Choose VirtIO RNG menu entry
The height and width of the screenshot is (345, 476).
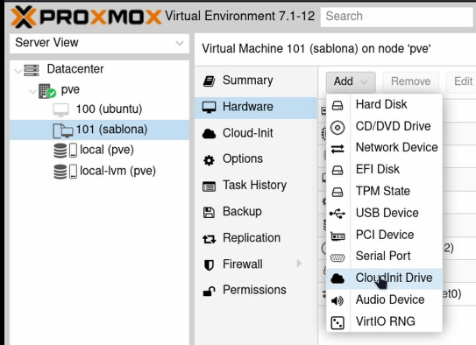tap(384, 322)
